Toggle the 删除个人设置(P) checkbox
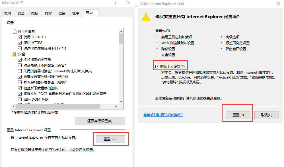Image resolution: width=284 pixels, height=167 pixels. [x=157, y=66]
